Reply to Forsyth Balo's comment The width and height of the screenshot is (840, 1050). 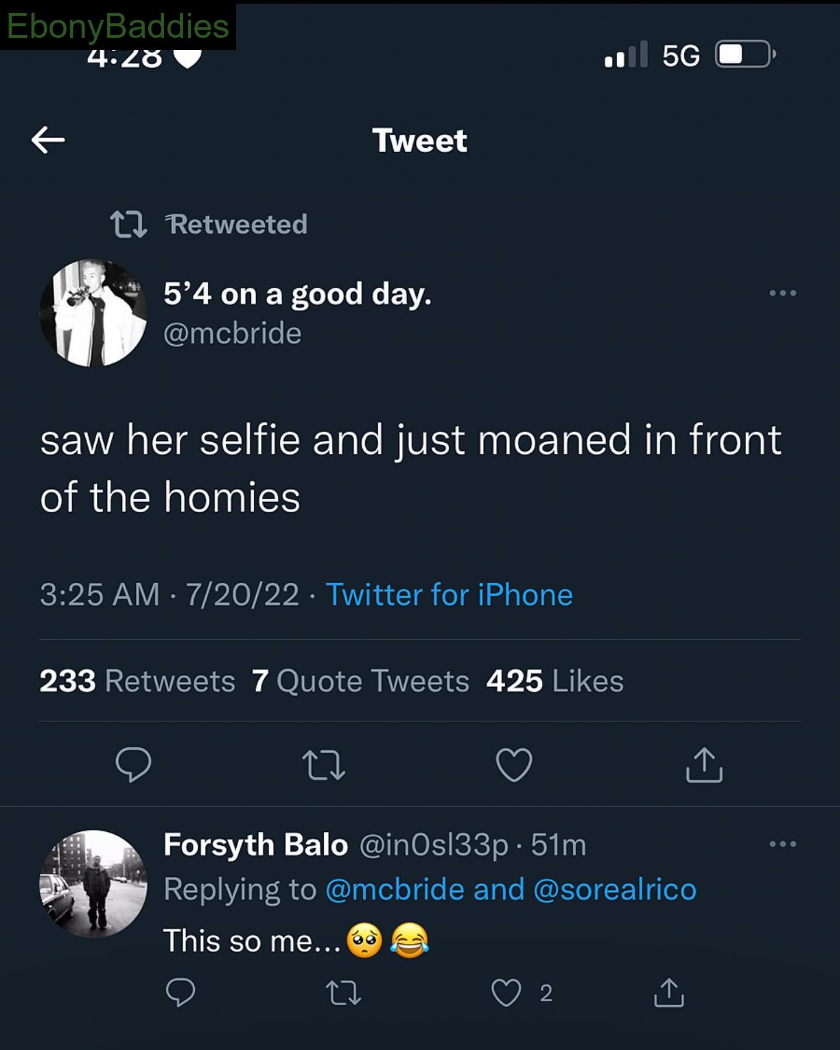click(x=180, y=992)
